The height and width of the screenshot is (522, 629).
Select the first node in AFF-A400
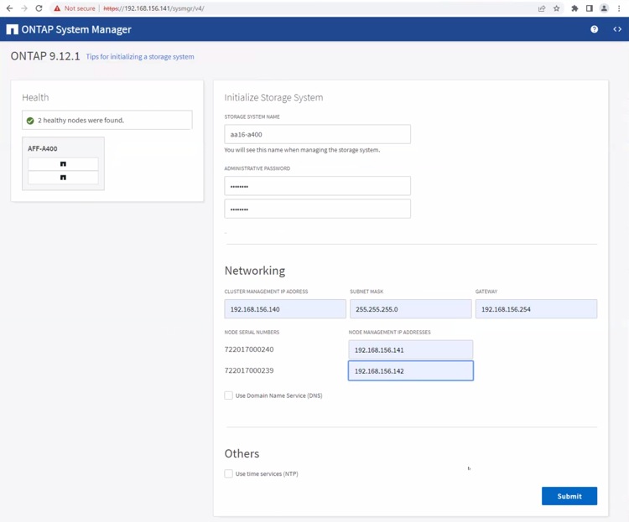tap(63, 164)
